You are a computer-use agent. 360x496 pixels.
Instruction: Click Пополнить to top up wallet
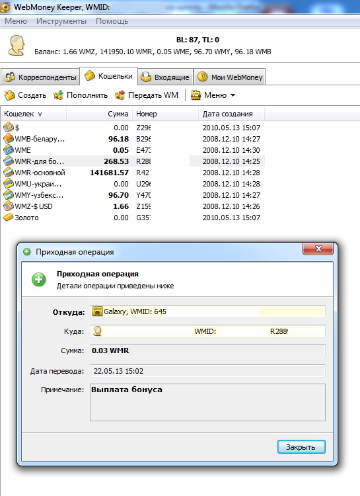(x=81, y=95)
